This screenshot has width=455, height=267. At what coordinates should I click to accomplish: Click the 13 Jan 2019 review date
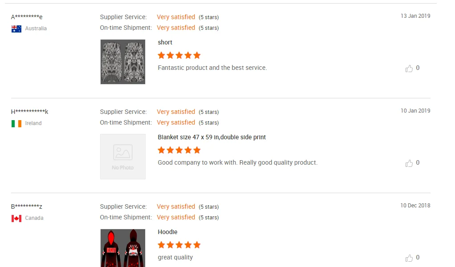(x=415, y=16)
